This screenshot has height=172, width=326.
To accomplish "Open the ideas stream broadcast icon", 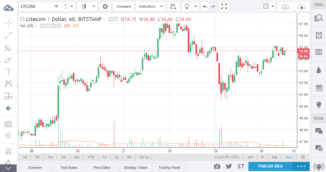I will (319, 166).
